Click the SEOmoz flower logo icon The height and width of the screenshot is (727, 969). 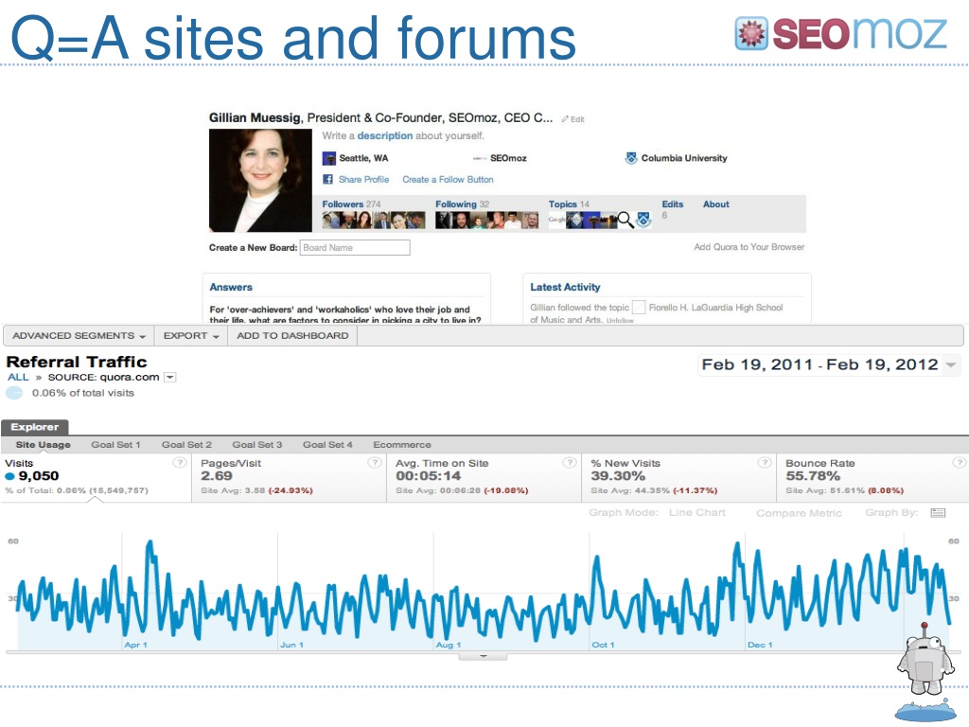point(751,33)
